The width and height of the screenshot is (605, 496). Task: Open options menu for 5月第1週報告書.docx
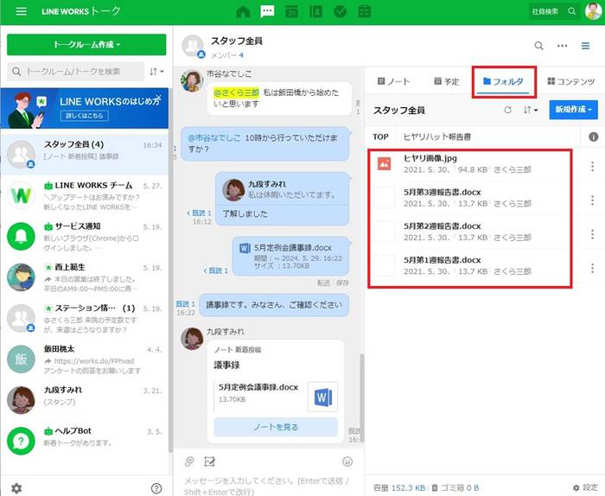click(592, 268)
